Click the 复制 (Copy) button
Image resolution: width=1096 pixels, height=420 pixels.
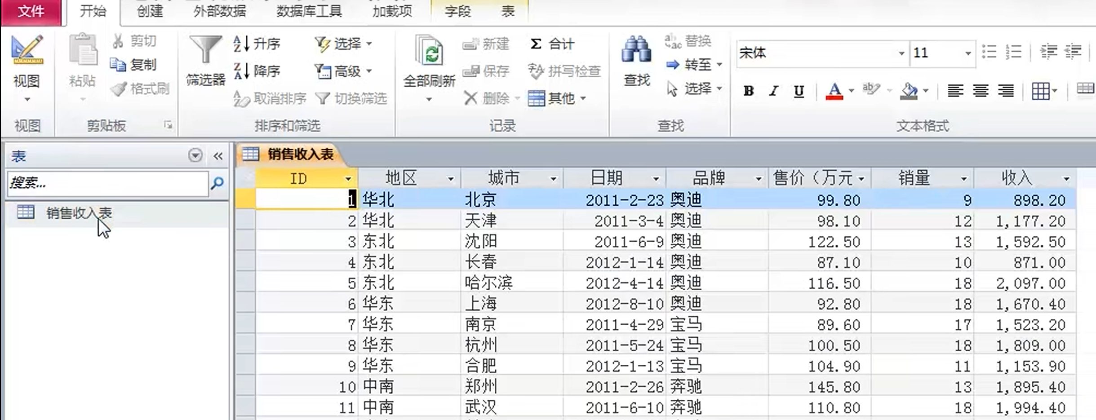pos(133,65)
